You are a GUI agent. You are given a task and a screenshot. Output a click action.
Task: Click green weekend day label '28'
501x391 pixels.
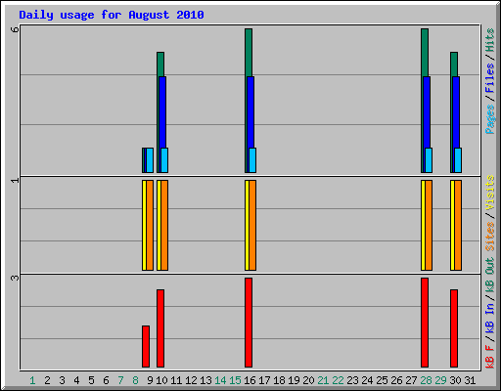[426, 380]
